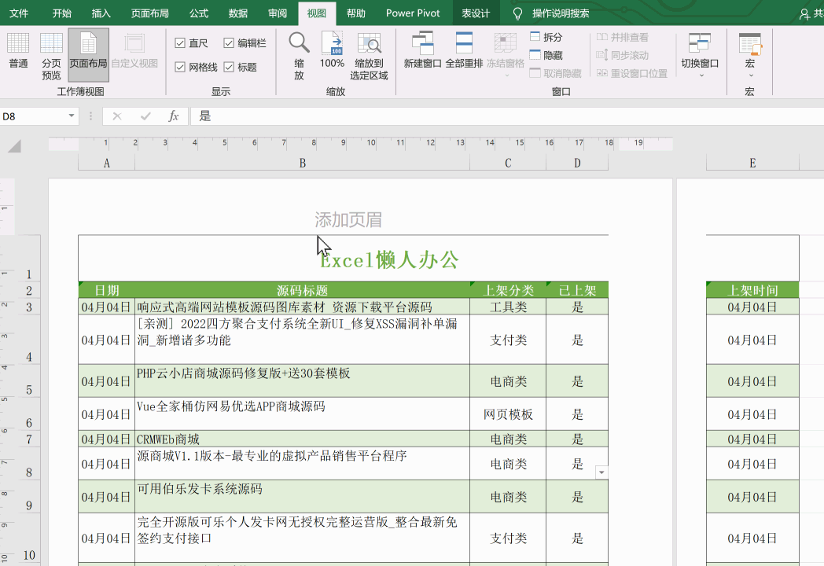This screenshot has height=566, width=824.
Task: Open the Zoom (缩放) dialog
Action: tap(299, 56)
